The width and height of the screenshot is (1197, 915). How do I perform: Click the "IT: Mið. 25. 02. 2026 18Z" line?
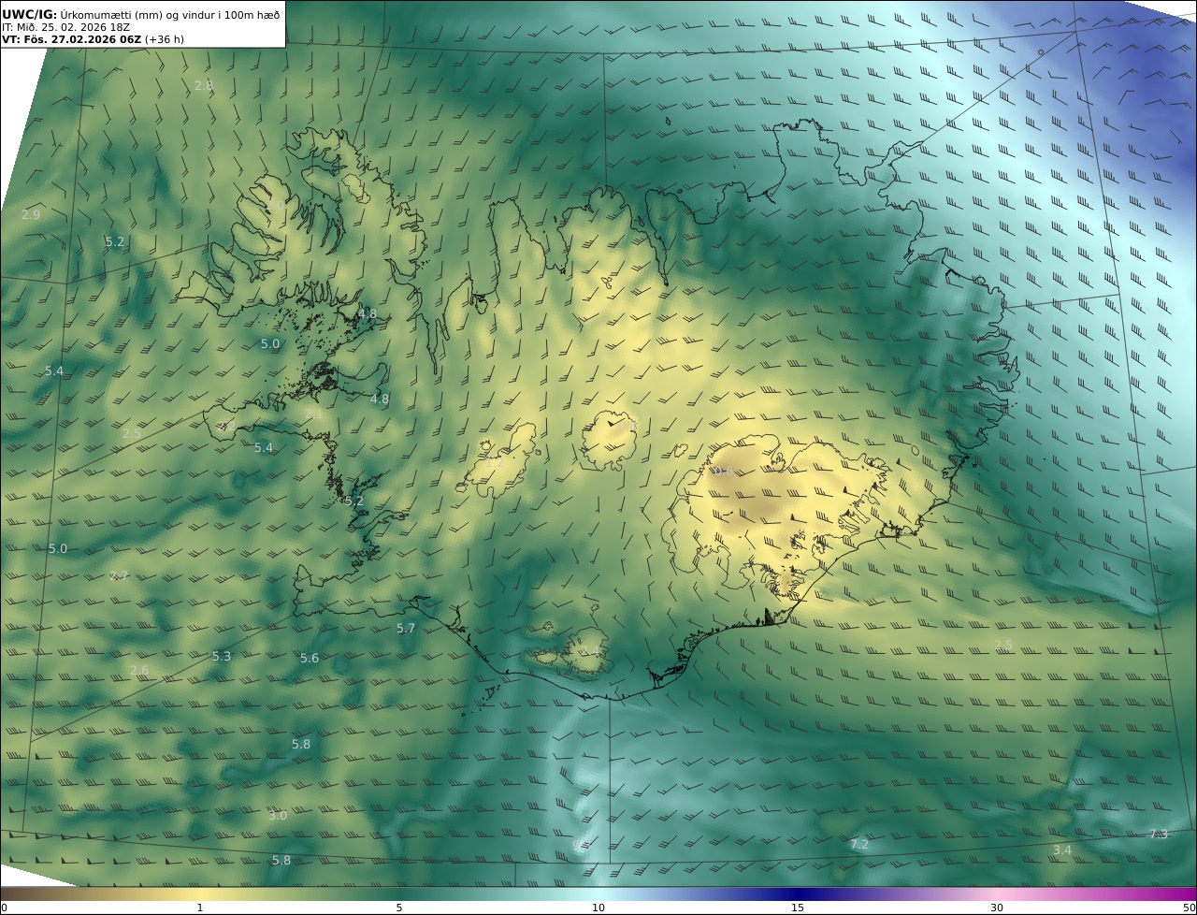pyautogui.click(x=65, y=27)
